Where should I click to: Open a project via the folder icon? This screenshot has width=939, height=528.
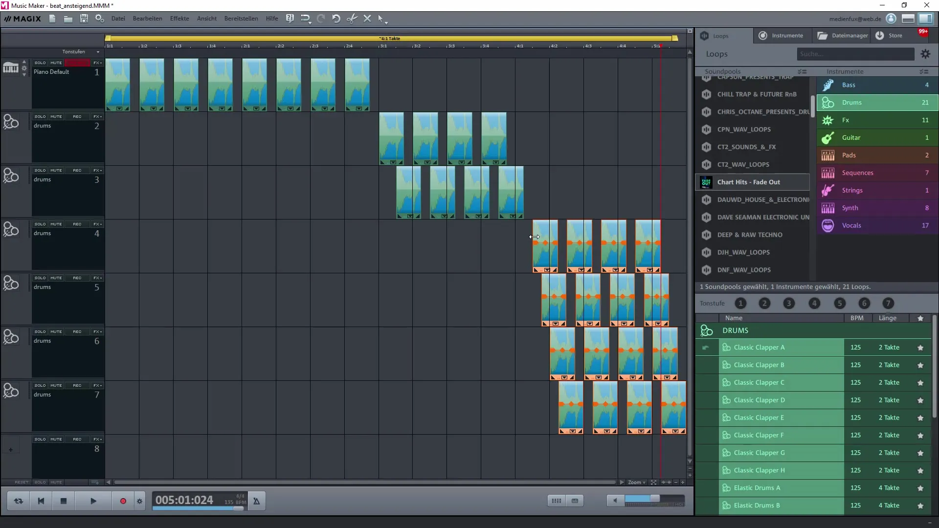(68, 19)
